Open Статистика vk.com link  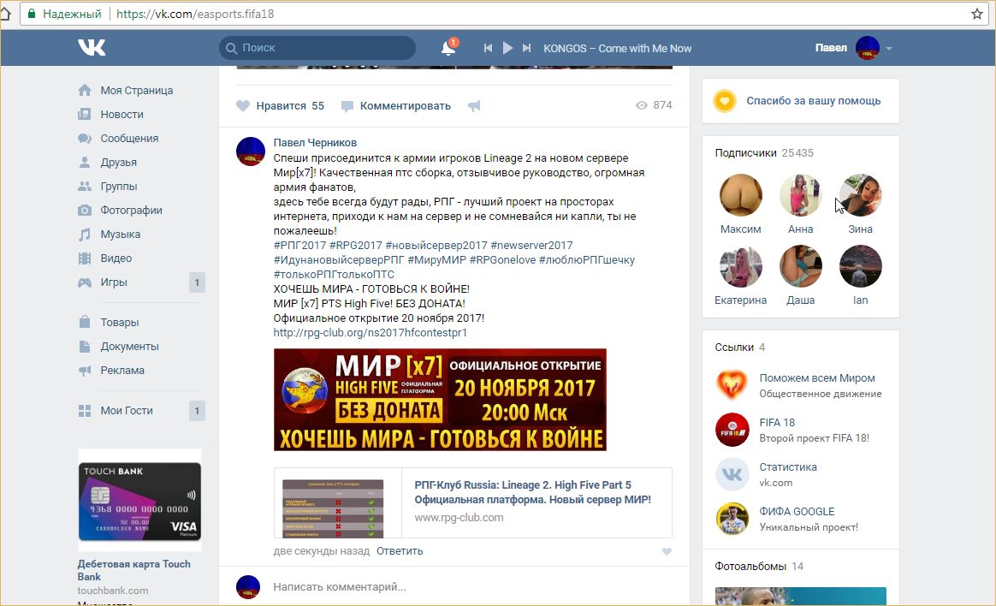click(x=788, y=466)
